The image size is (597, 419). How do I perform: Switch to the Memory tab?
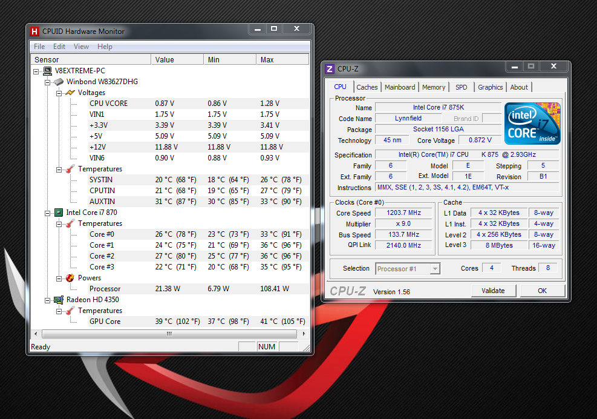coord(434,87)
